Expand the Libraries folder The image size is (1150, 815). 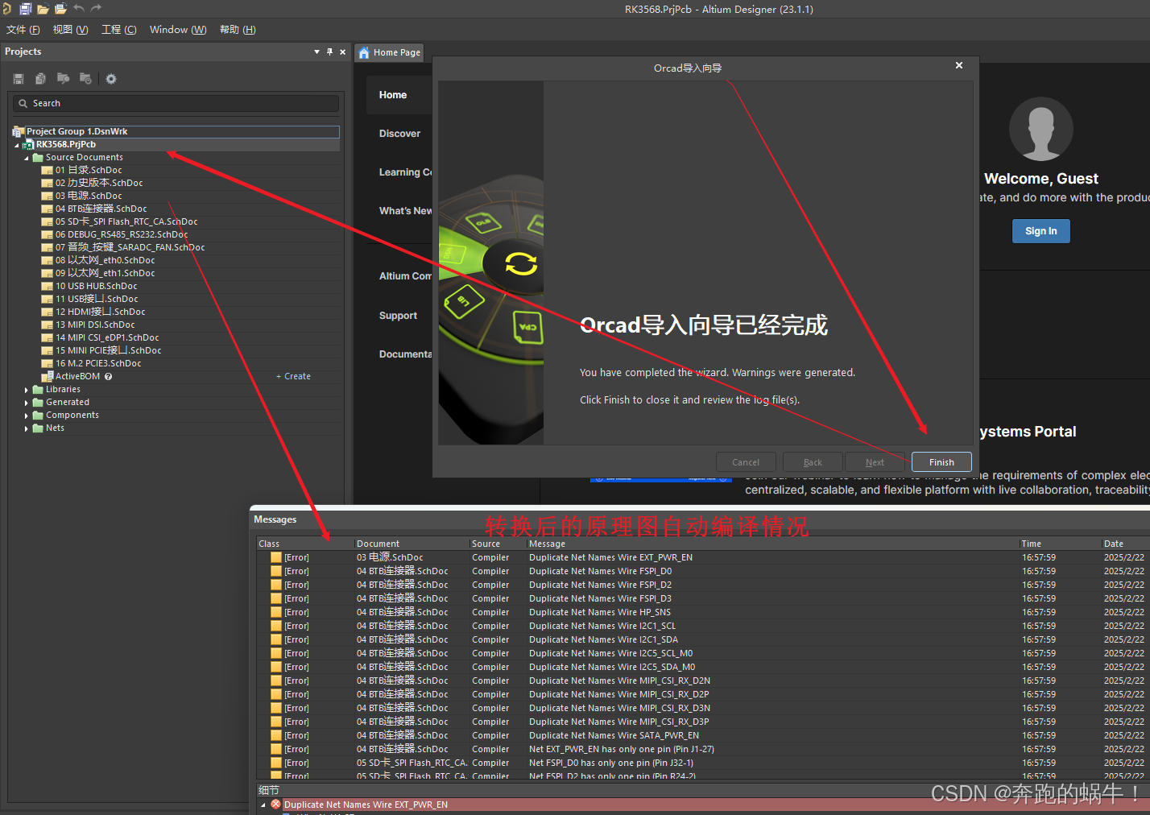(x=27, y=390)
